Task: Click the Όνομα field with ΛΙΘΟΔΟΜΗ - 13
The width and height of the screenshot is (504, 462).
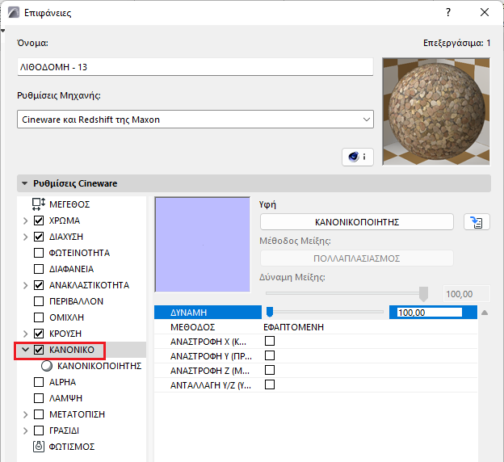Action: click(x=195, y=67)
